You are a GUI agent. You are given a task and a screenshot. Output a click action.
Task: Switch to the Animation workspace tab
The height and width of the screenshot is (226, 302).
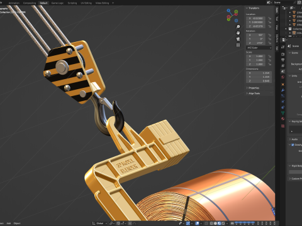pos(14,3)
